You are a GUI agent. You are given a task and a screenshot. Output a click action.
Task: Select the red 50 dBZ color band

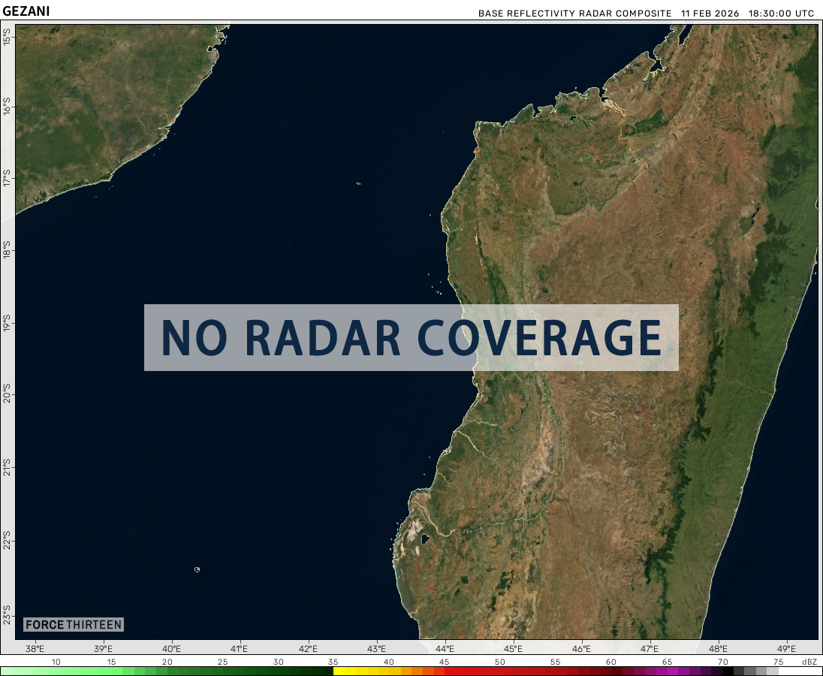click(x=499, y=671)
